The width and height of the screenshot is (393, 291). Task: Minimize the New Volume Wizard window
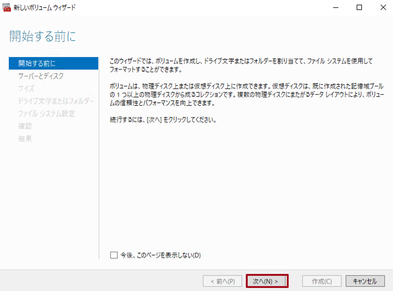(336, 7)
